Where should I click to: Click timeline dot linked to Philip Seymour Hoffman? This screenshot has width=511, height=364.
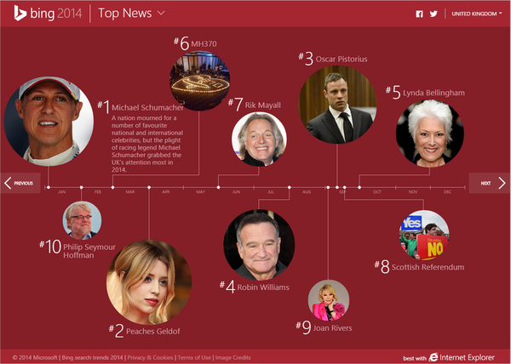(81, 187)
